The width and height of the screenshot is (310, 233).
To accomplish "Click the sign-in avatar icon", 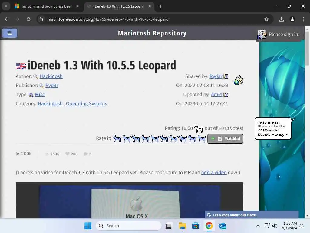I will pyautogui.click(x=262, y=35).
